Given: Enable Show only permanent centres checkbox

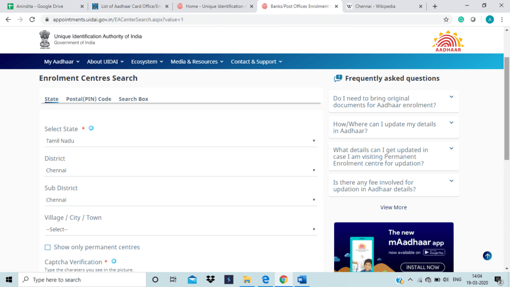Looking at the screenshot, I should (48, 247).
